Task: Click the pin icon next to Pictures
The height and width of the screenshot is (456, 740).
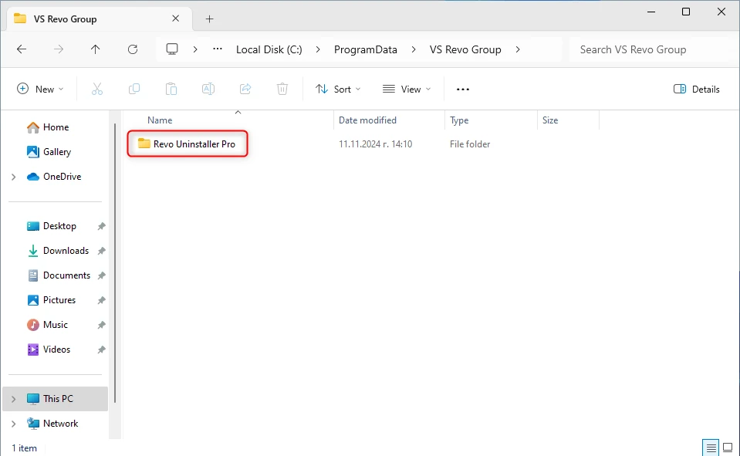Action: 101,300
